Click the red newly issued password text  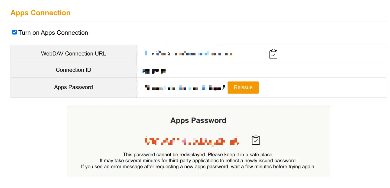pos(192,141)
